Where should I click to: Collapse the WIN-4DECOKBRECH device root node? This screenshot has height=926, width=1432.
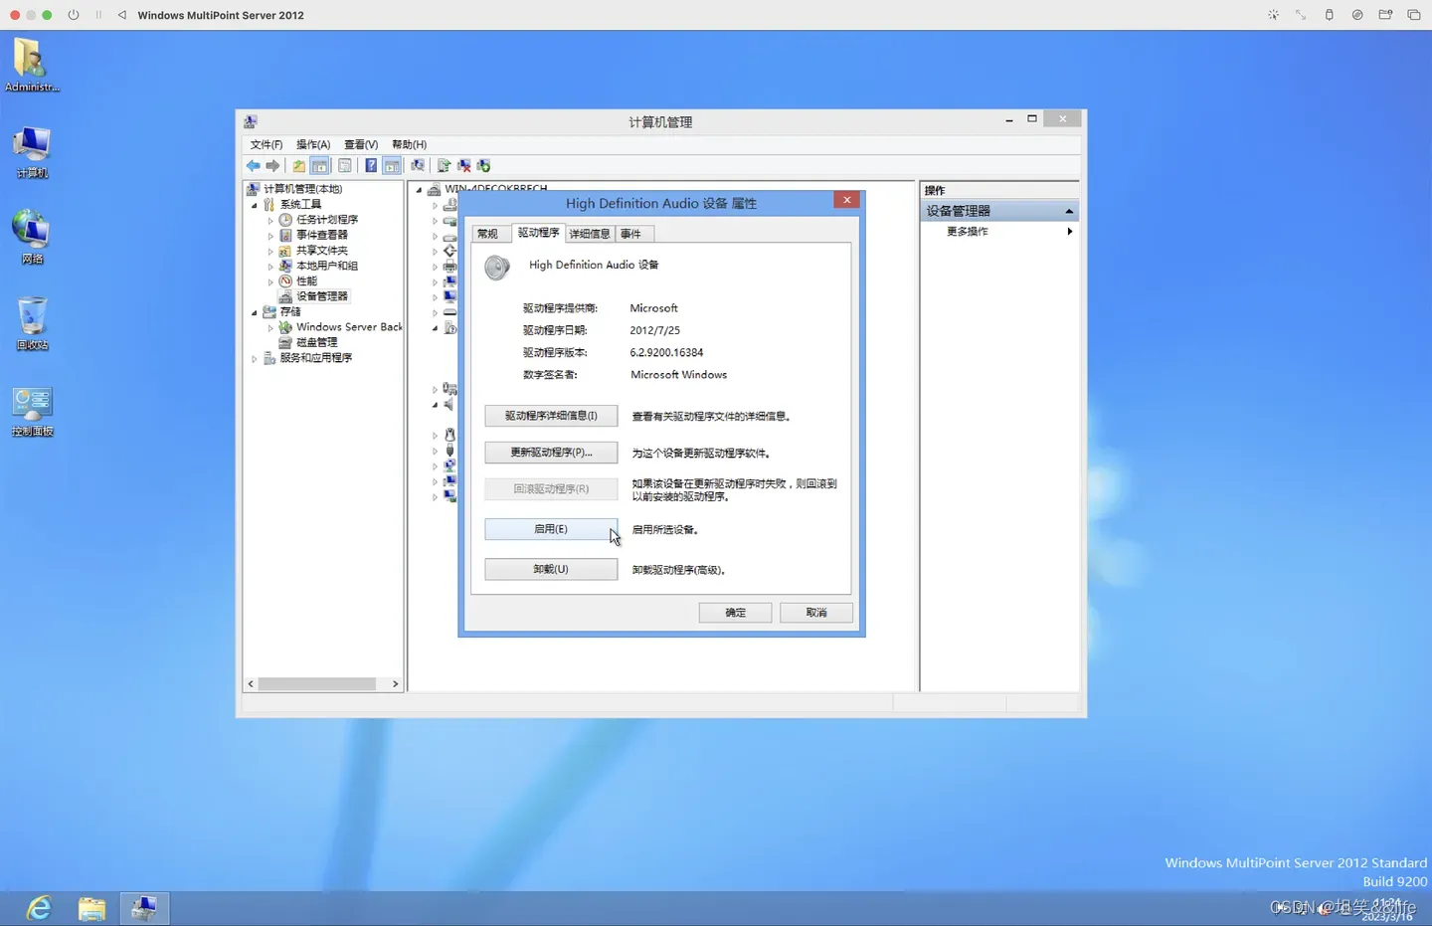(x=419, y=189)
